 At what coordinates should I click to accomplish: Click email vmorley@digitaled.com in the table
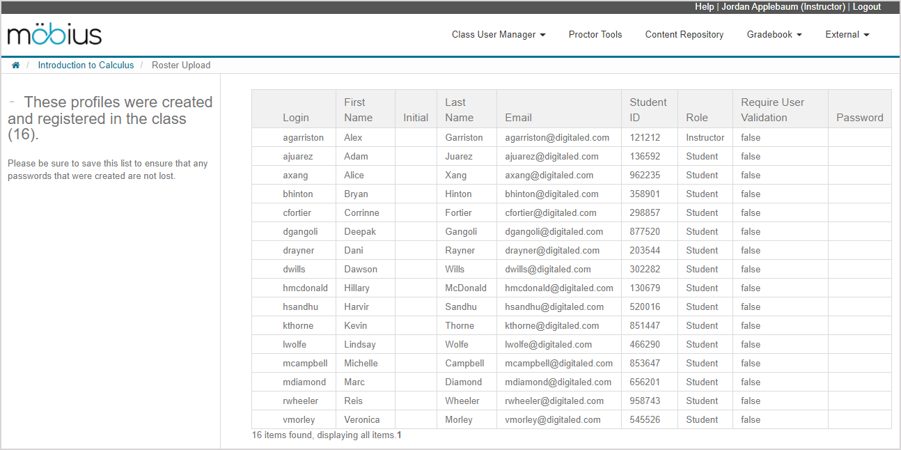[552, 420]
